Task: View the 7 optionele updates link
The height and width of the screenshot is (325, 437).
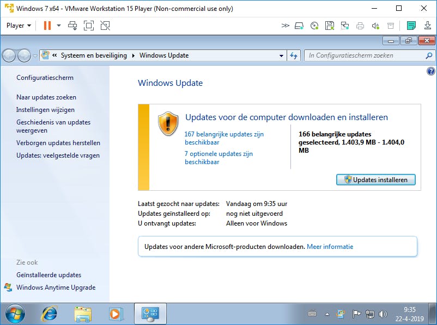Action: coord(218,158)
